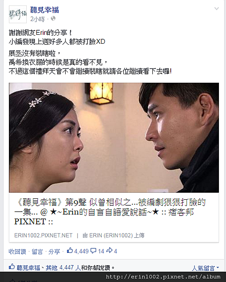
Task: Click the thumbs-up icon beside 4,449
Action: click(x=69, y=251)
